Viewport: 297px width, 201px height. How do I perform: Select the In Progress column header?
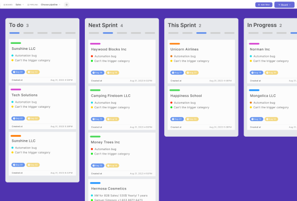(262, 25)
